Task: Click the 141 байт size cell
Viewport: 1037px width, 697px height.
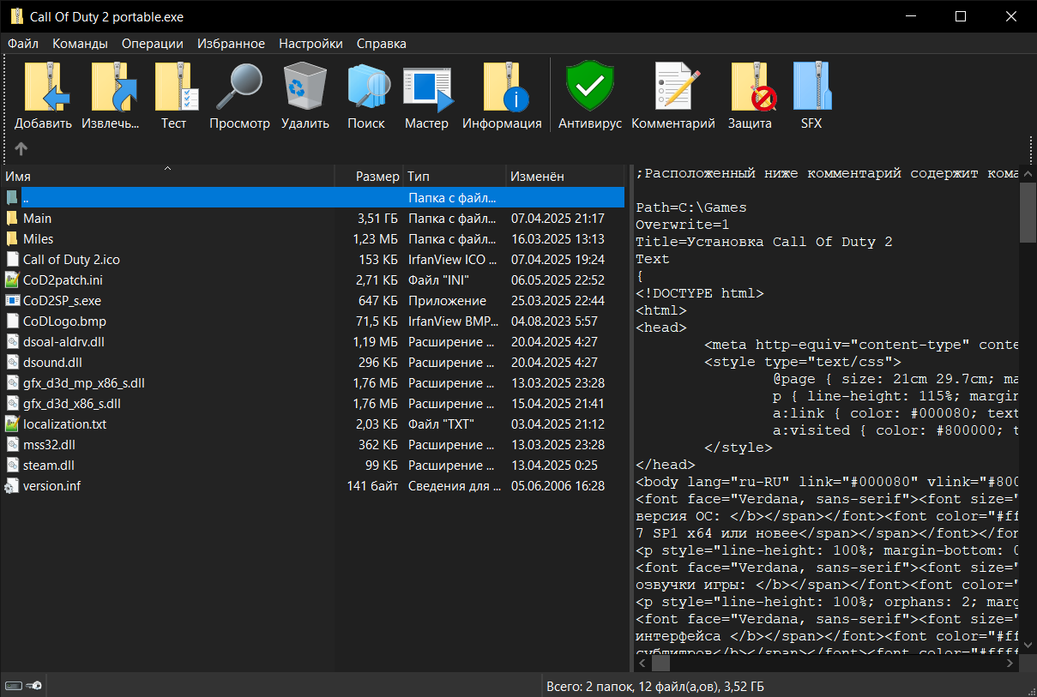Action: tap(372, 486)
